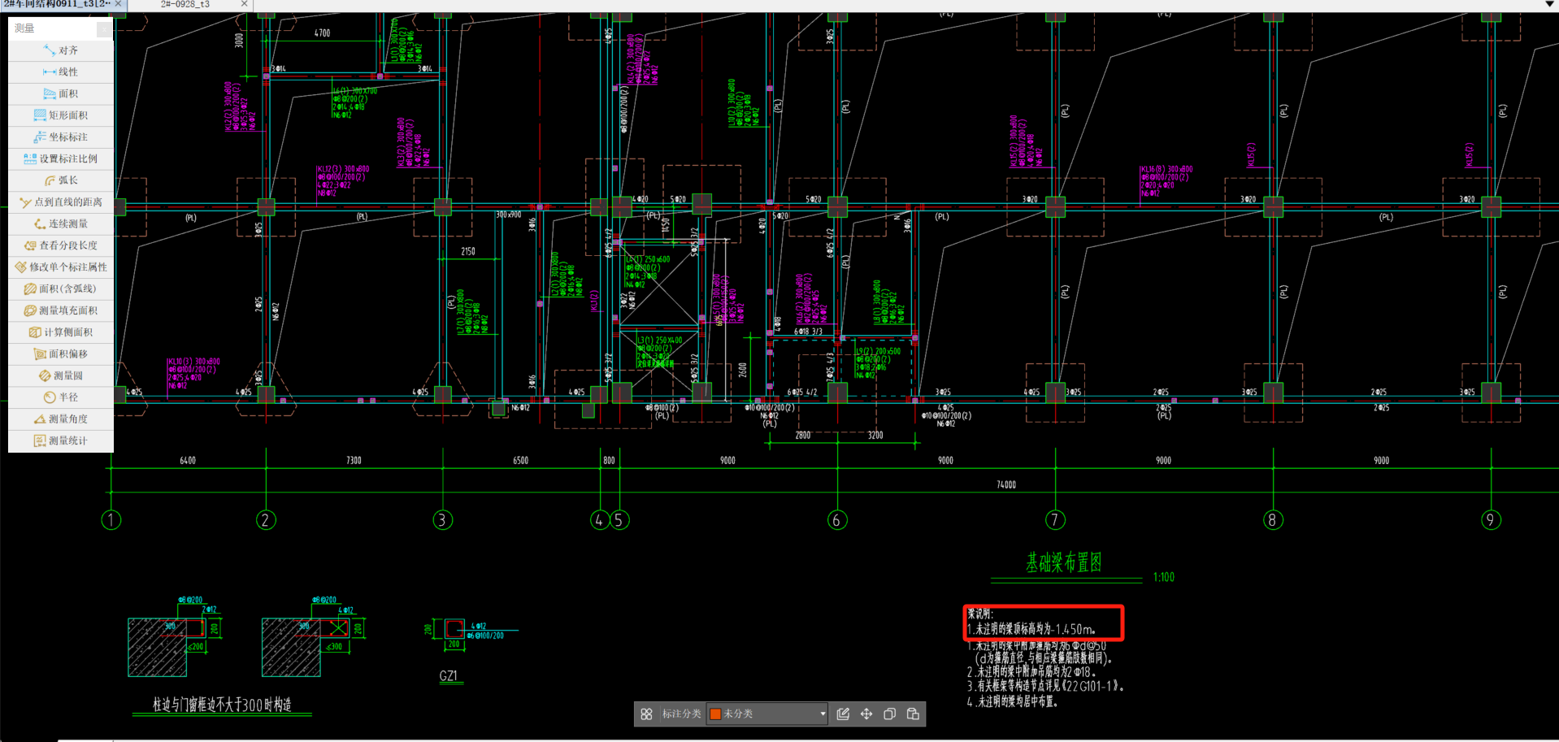Choose 修改单个标注属性 edit annotation property
Viewport: 1559px width, 742px height.
pyautogui.click(x=61, y=267)
